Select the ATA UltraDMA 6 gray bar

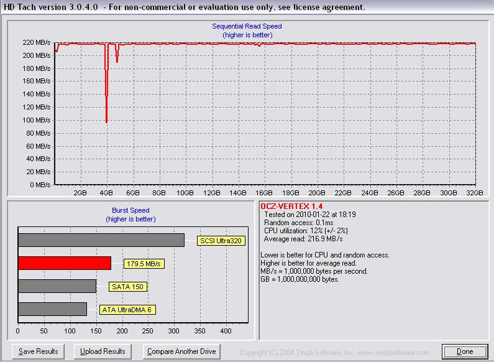[52, 309]
